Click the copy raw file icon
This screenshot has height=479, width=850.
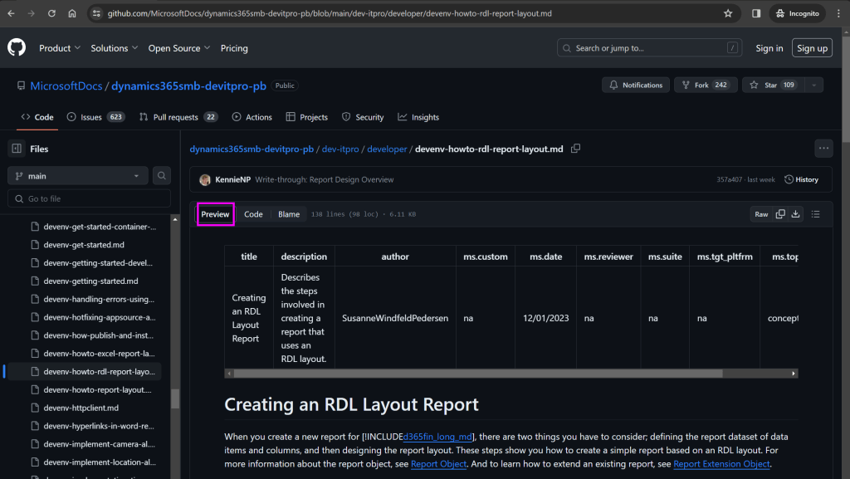(779, 213)
